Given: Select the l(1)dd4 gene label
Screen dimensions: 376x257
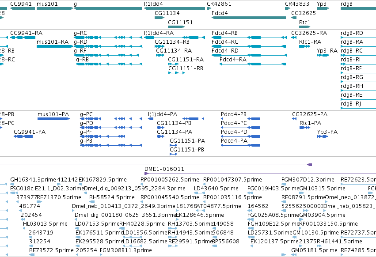Looking at the screenshot, I should point(153,4).
